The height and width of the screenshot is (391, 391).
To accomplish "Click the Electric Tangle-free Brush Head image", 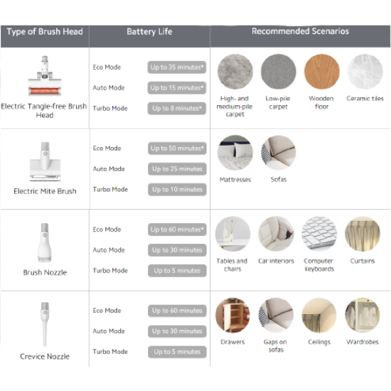I will pyautogui.click(x=45, y=76).
